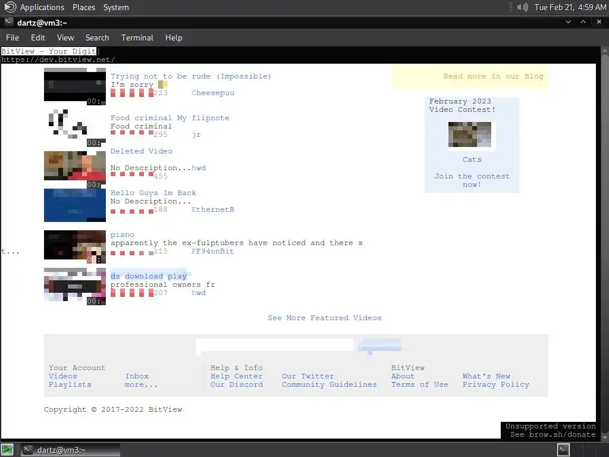Open 'ds download play' video link

point(148,276)
